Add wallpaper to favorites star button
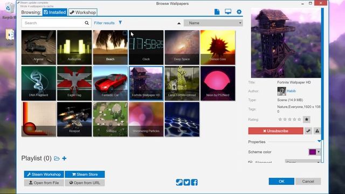 coord(307,120)
